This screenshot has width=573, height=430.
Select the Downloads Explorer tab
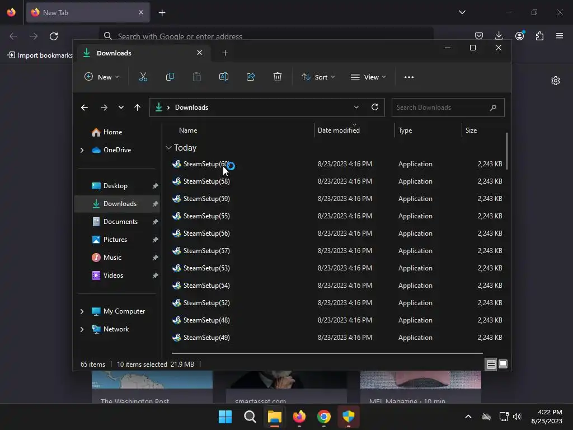click(x=143, y=53)
